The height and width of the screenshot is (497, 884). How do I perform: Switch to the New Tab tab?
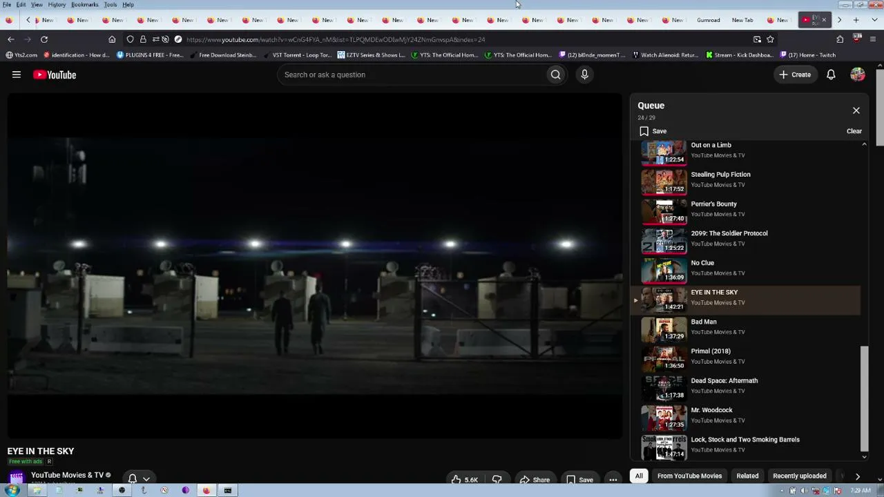click(743, 20)
